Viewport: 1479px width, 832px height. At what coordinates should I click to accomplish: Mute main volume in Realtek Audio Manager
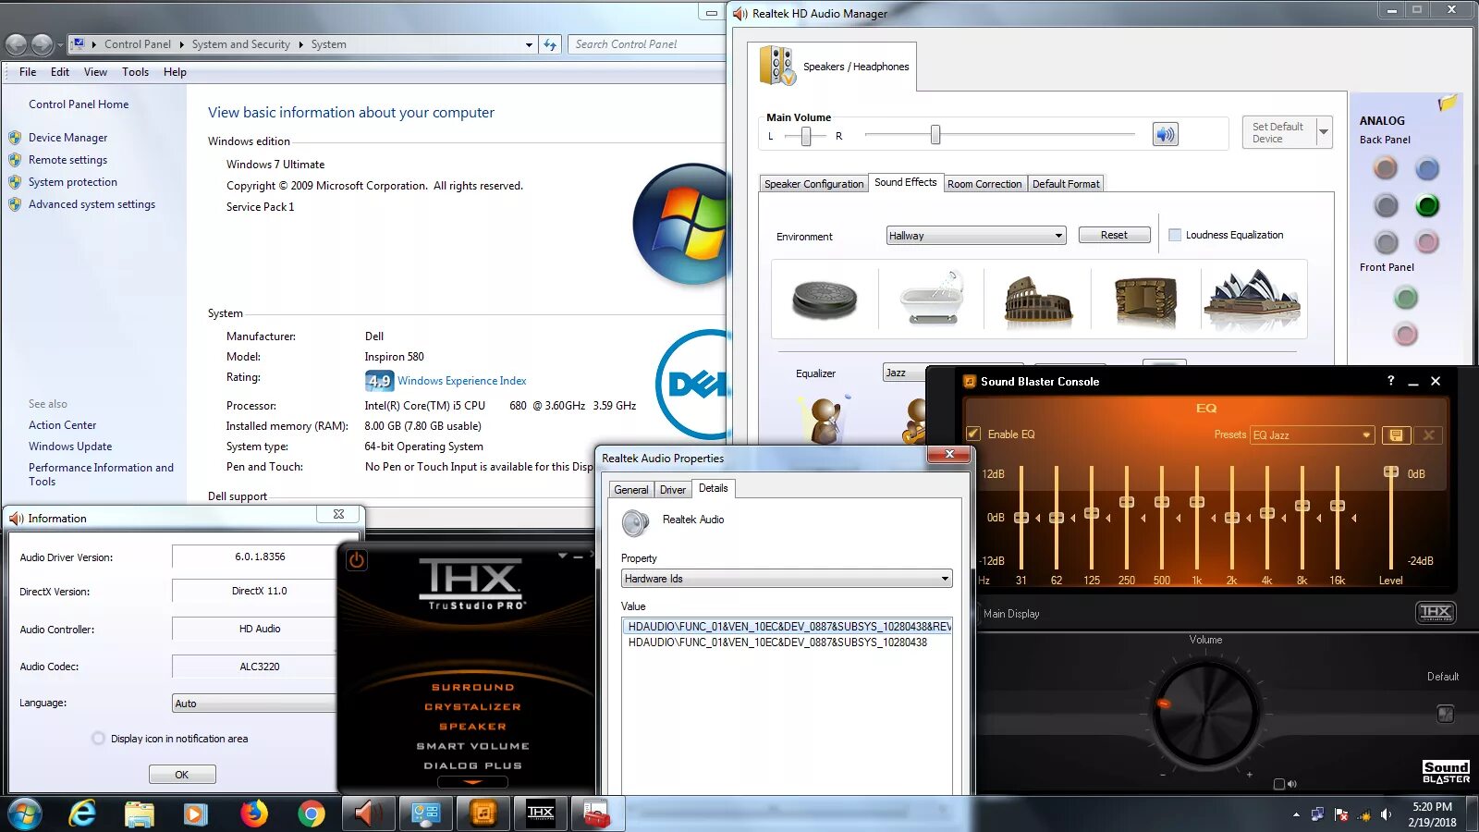coord(1166,134)
